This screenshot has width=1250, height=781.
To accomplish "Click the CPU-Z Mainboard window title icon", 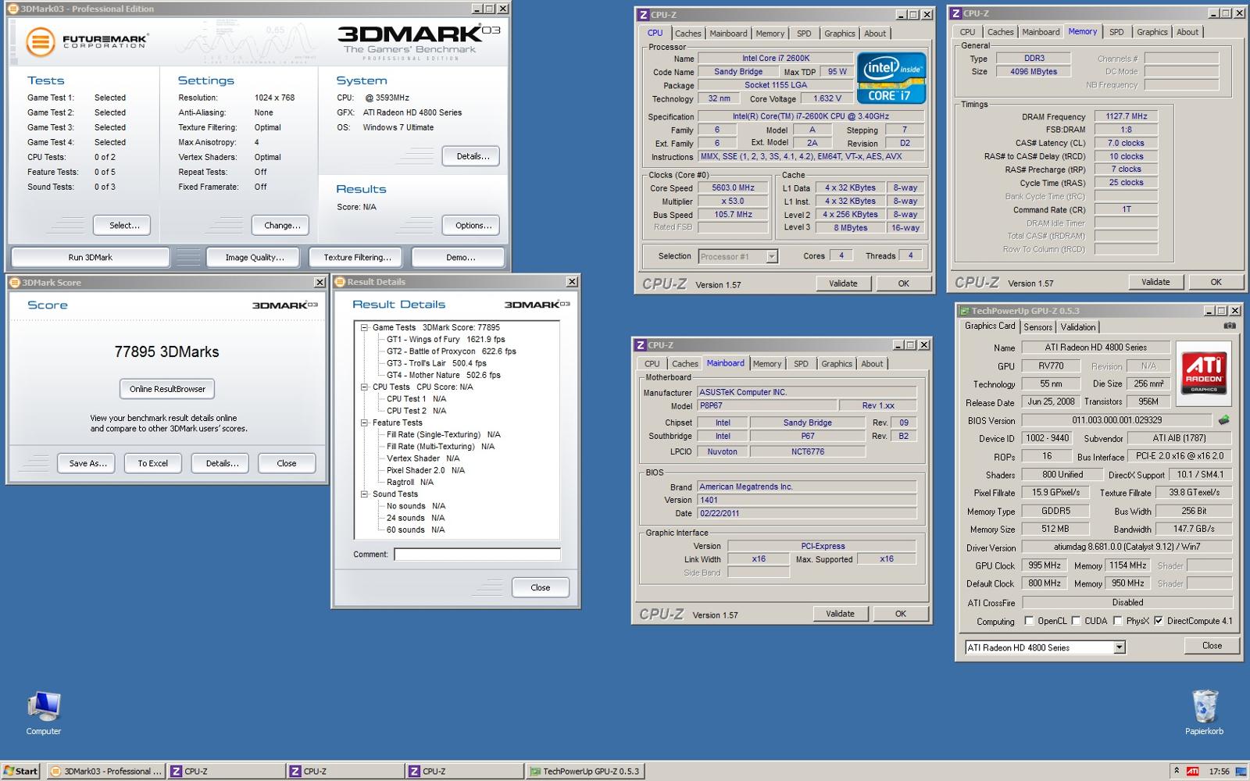I will coord(640,344).
